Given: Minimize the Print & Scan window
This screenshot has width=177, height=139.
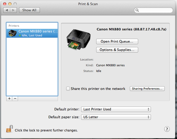Looking at the screenshot, I should tap(10, 4).
